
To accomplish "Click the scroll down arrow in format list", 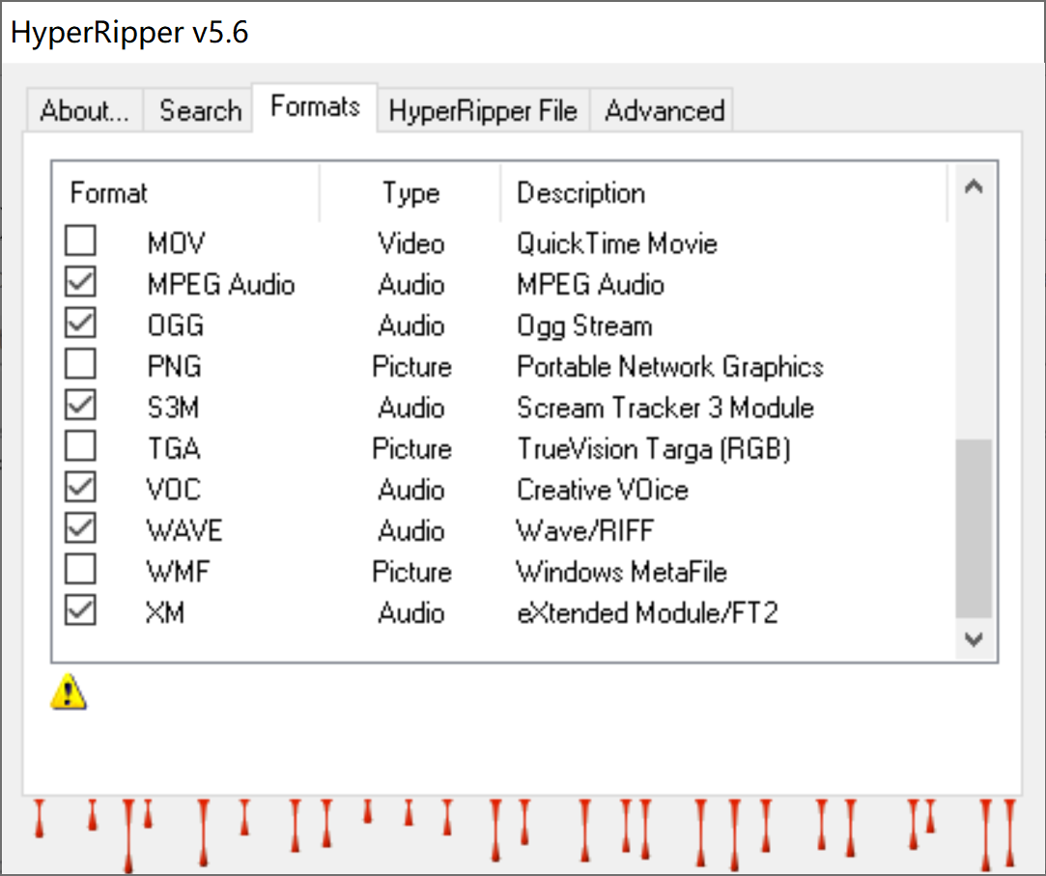I will coord(974,639).
